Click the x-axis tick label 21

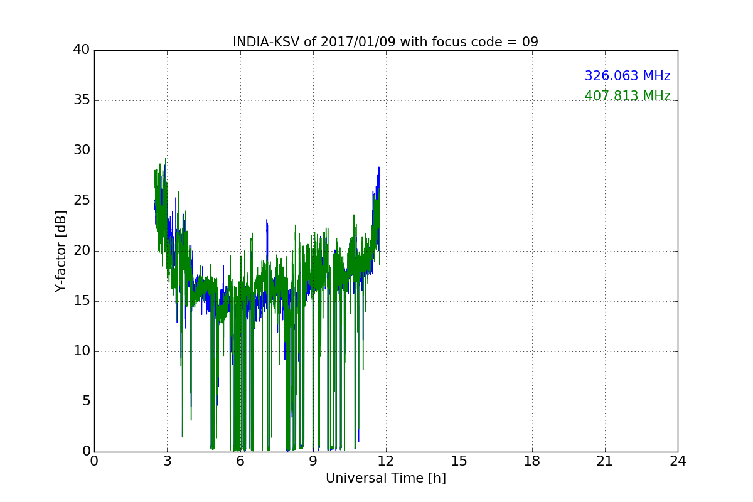605,461
